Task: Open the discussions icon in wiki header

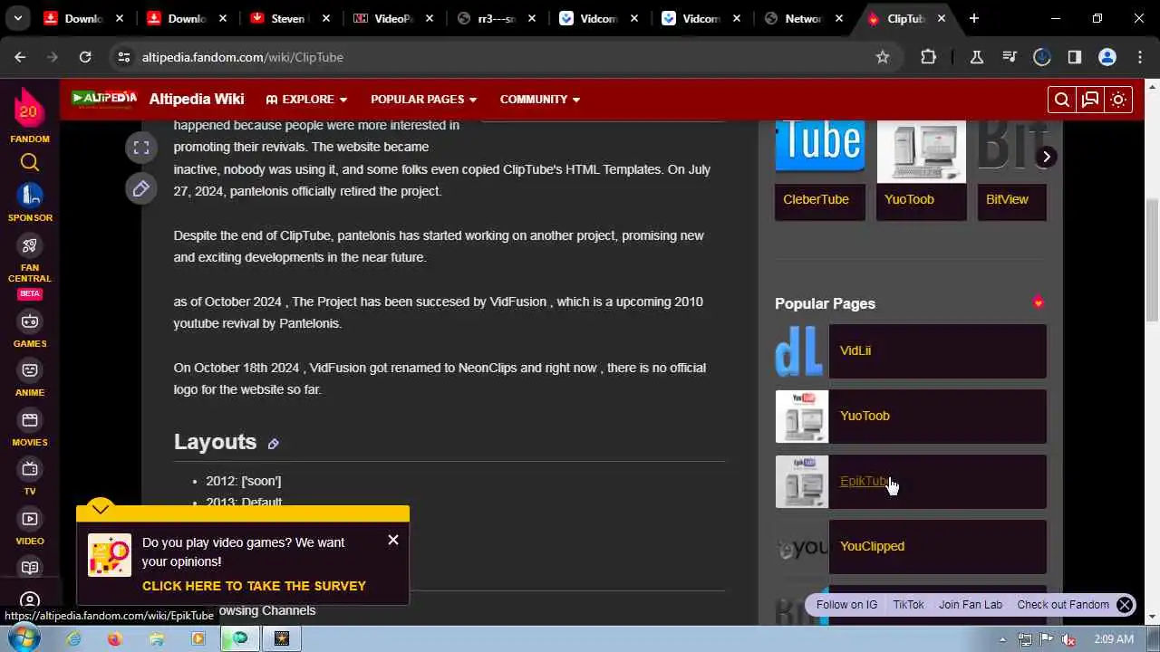Action: pos(1090,100)
